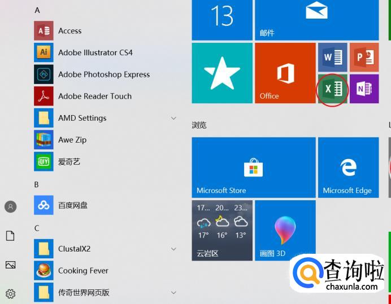Screen dimensions: 391x304
Task: Open Settings gear icon
Action: (x=10, y=294)
